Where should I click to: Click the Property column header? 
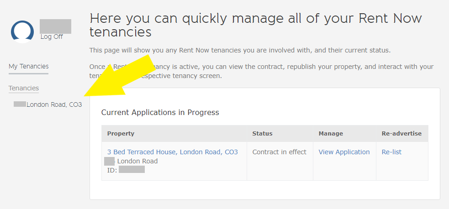[121, 134]
